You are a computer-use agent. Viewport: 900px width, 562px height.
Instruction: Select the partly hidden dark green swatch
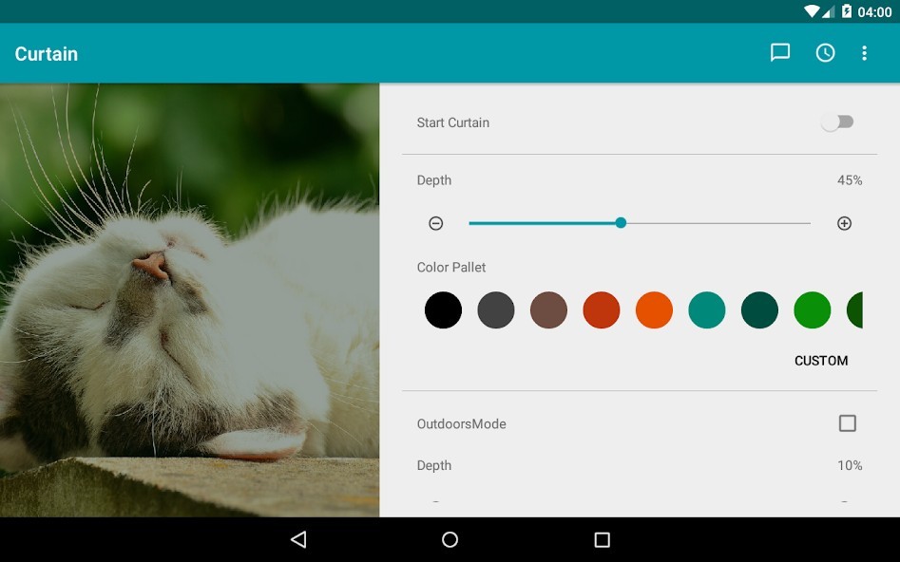coord(854,309)
